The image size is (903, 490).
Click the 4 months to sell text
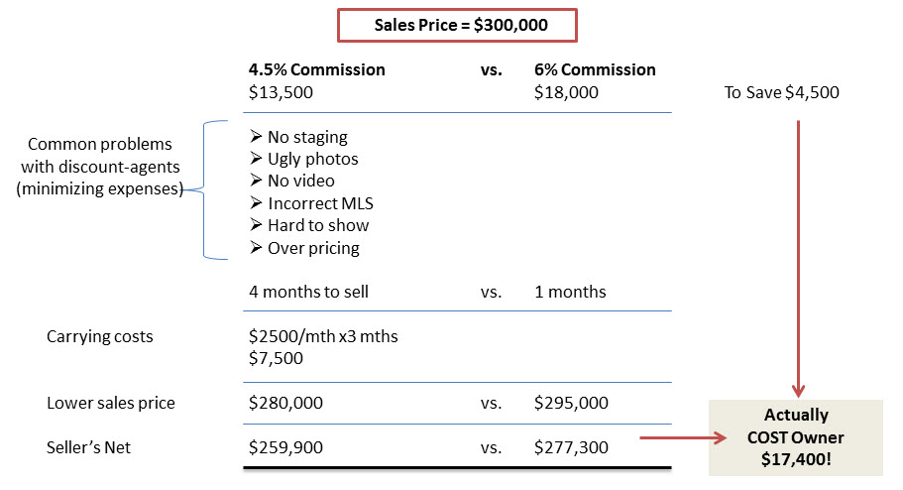tap(308, 292)
